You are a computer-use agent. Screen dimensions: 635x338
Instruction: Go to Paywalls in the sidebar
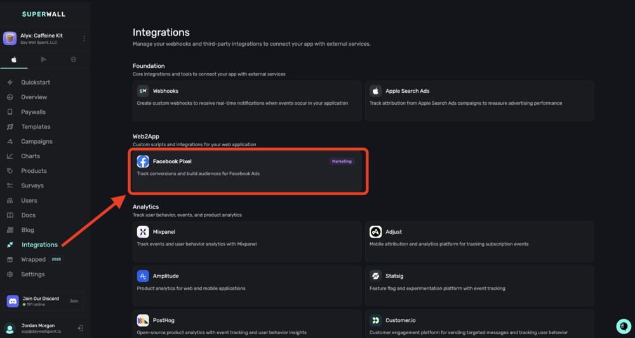33,112
